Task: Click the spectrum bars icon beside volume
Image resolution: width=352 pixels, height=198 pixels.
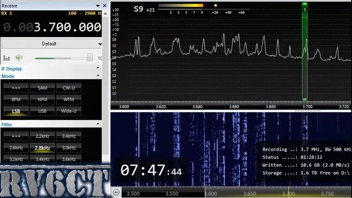Action: pos(7,58)
